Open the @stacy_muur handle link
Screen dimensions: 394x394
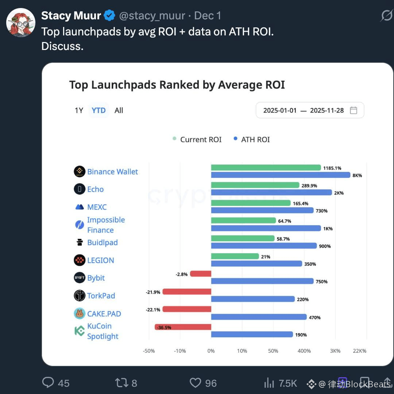[152, 16]
